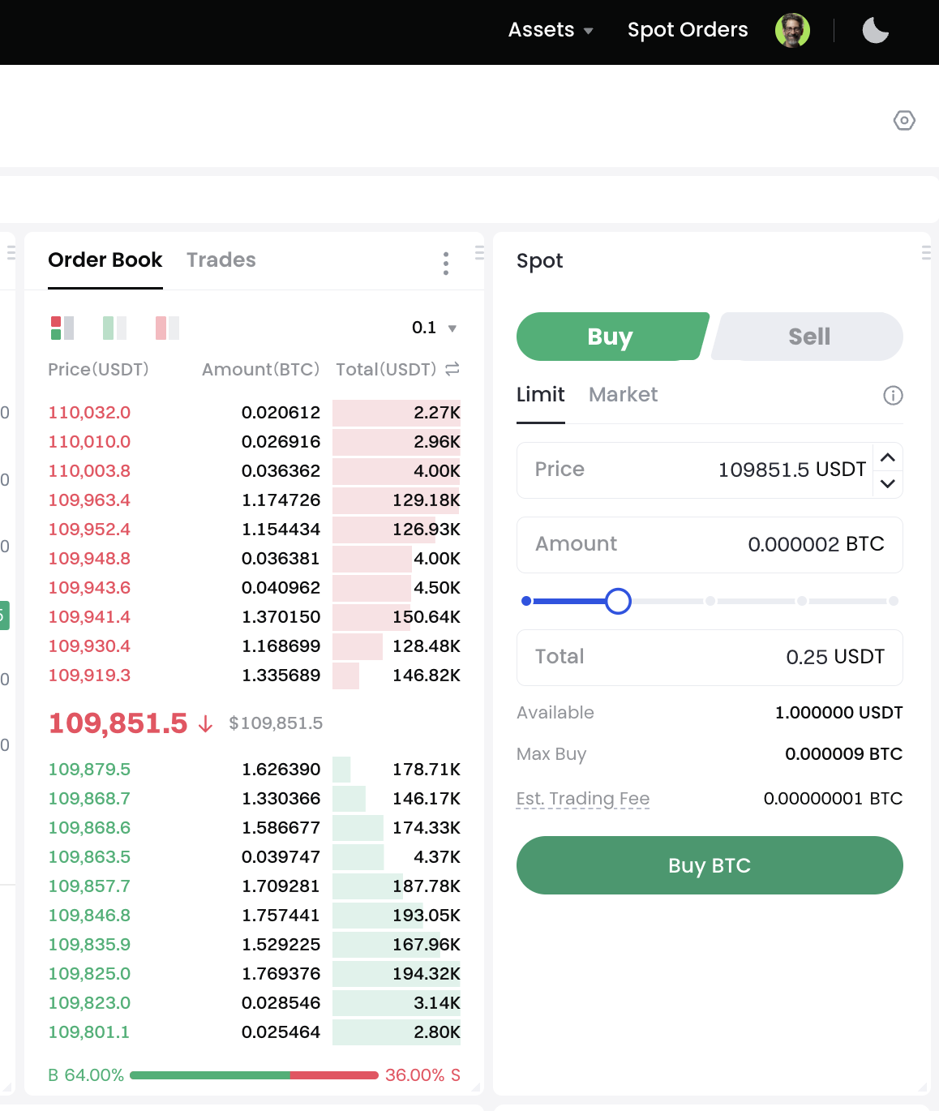Open Limit order info icon
The width and height of the screenshot is (939, 1111).
[x=893, y=395]
